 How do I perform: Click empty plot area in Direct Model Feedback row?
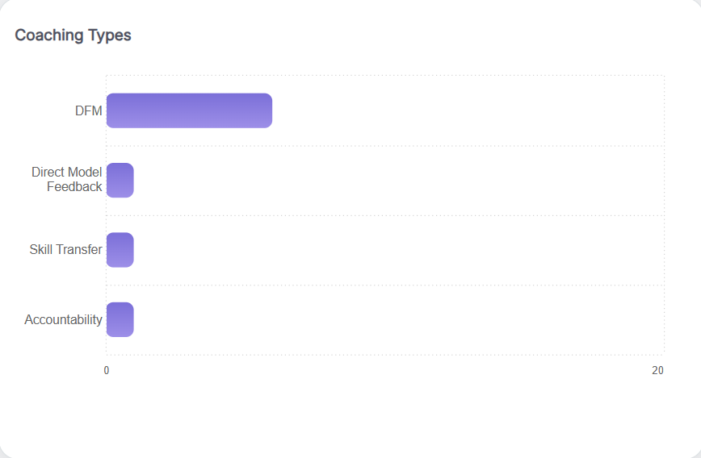click(396, 180)
